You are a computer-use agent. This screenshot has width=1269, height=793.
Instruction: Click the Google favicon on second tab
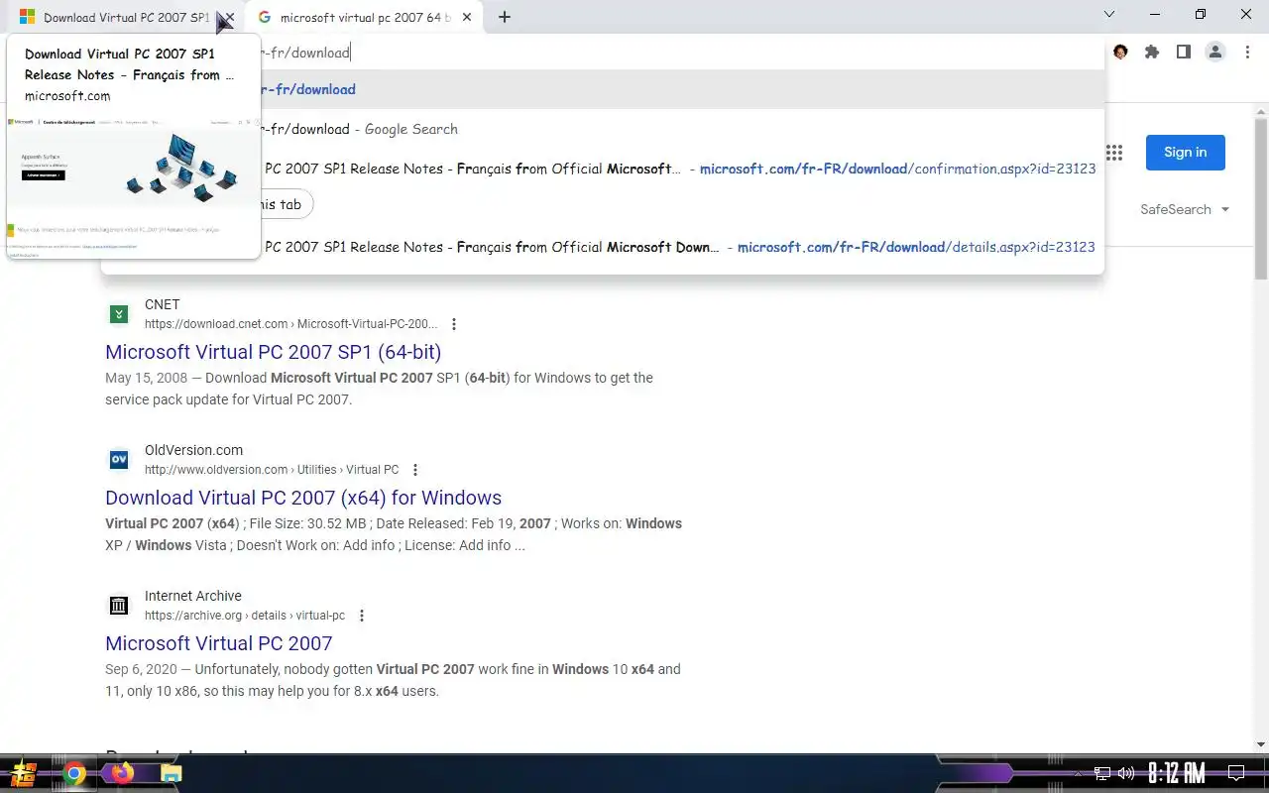[x=265, y=17]
